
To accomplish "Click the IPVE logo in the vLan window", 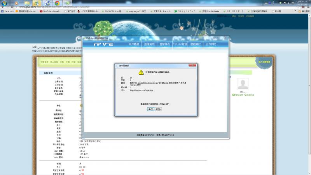I will point(103,44).
